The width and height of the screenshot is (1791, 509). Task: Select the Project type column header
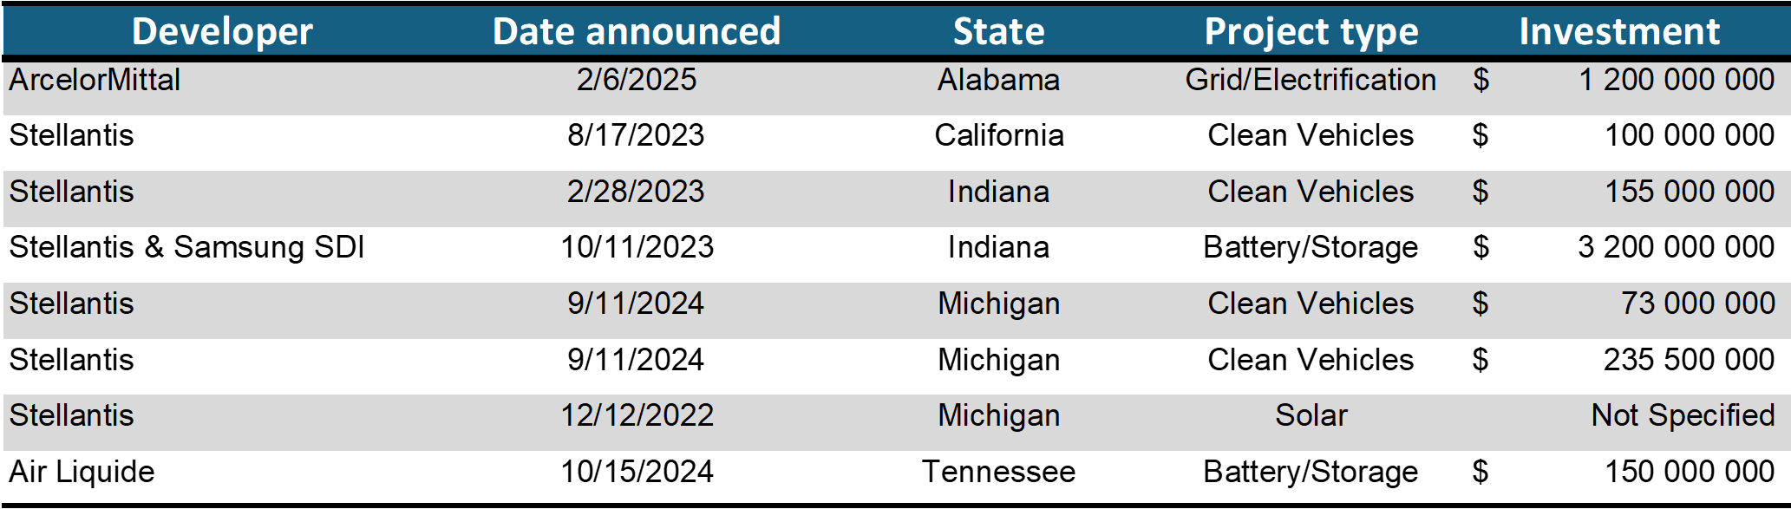(1311, 31)
